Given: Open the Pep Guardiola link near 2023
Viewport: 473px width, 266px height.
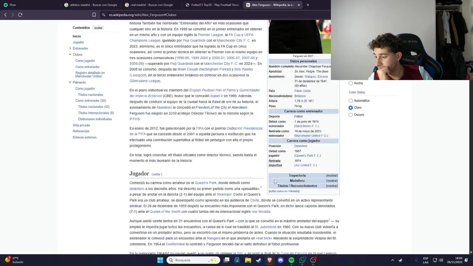Looking at the screenshot, I should 194,41.
